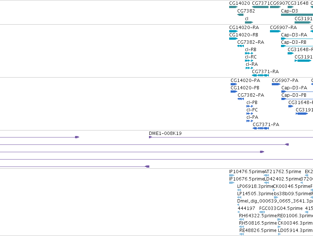Open the CG31648 gene label

click(x=298, y=3)
